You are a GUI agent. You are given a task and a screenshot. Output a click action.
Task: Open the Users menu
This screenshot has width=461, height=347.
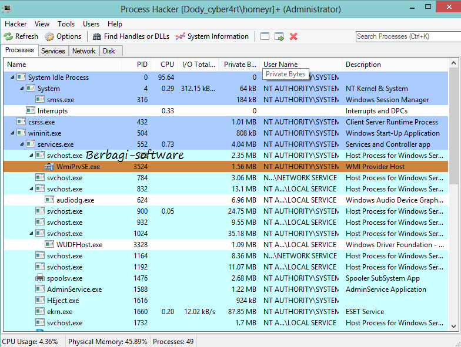coord(91,24)
